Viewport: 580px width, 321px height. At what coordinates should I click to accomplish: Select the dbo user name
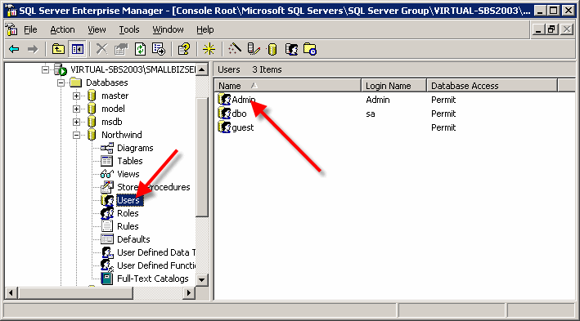pos(239,114)
